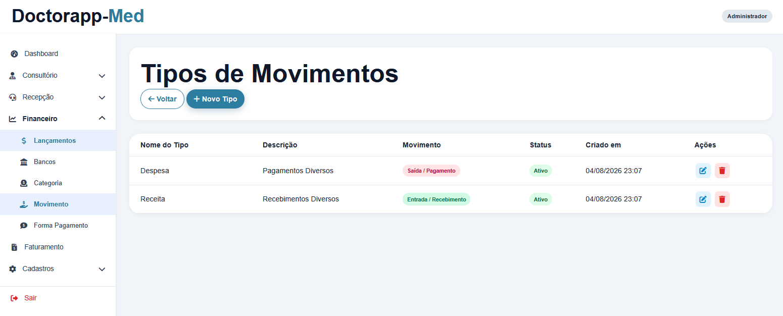
Task: Click the Nome do Tipo column header
Action: coord(164,145)
